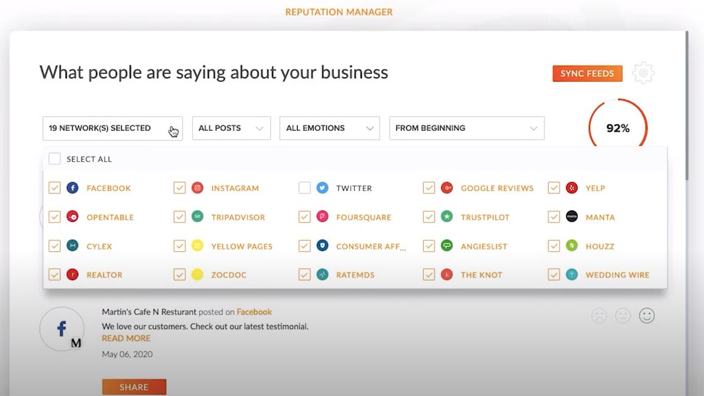Click the The Knot network label
704x396 pixels.
(481, 274)
